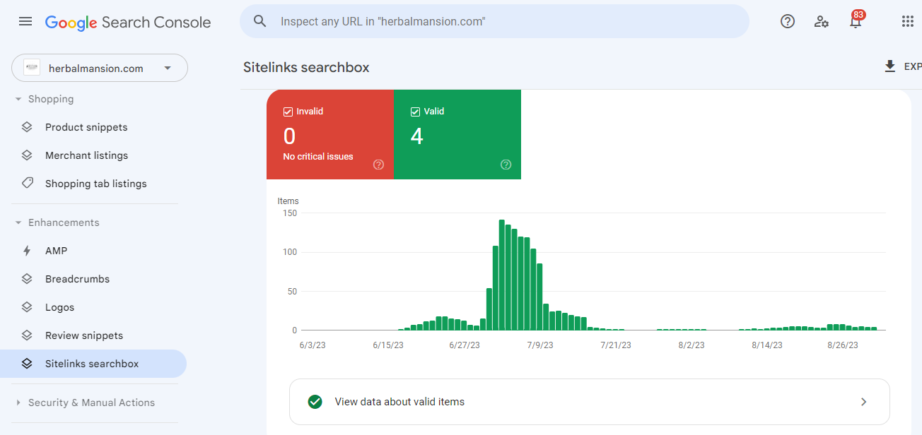Click the EXP export button text

pos(913,66)
